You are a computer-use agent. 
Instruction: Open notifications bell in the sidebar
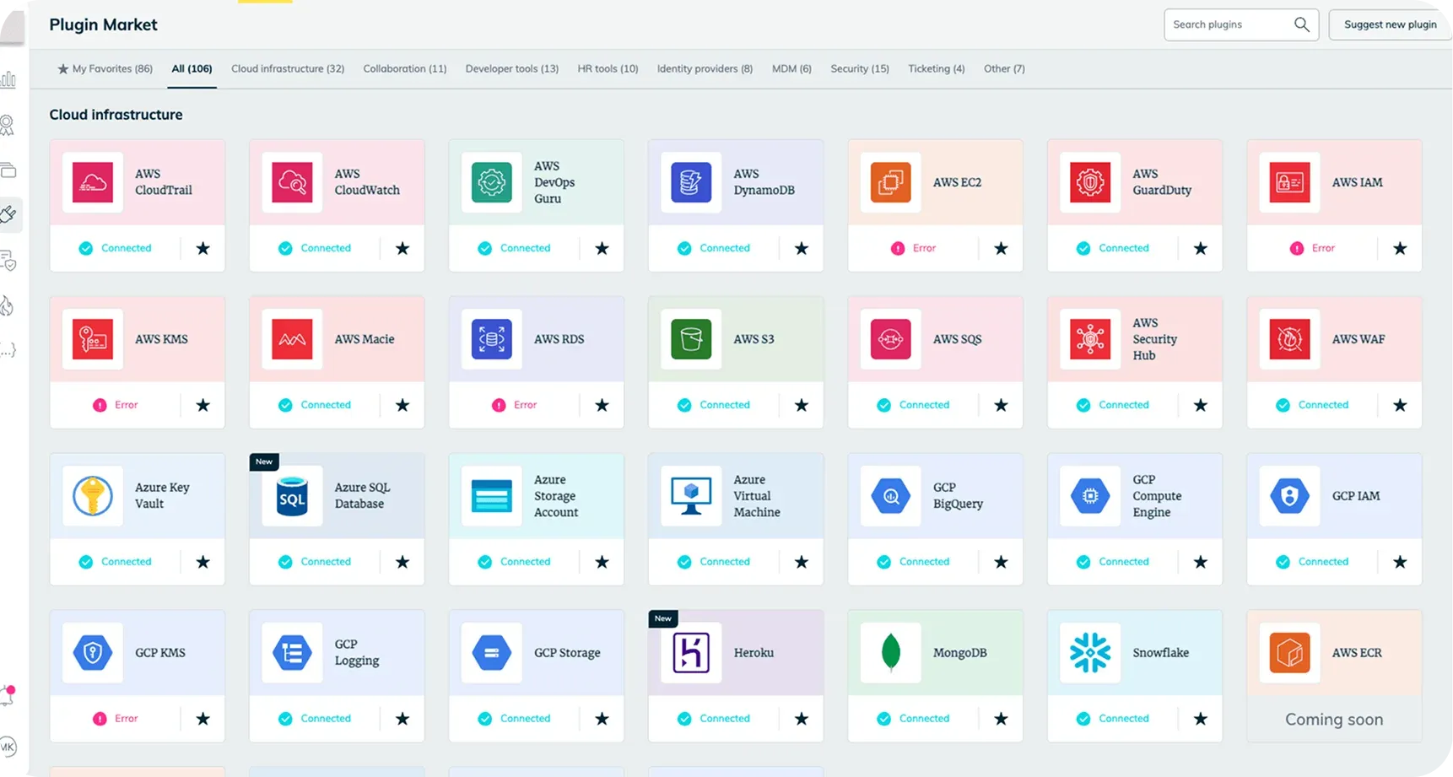click(8, 696)
